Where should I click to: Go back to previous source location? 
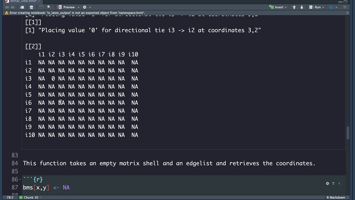(7, 7)
